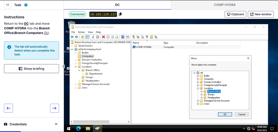Copy the IP address with copy icon
Image resolution: width=278 pixels, height=132 pixels.
coord(120,14)
